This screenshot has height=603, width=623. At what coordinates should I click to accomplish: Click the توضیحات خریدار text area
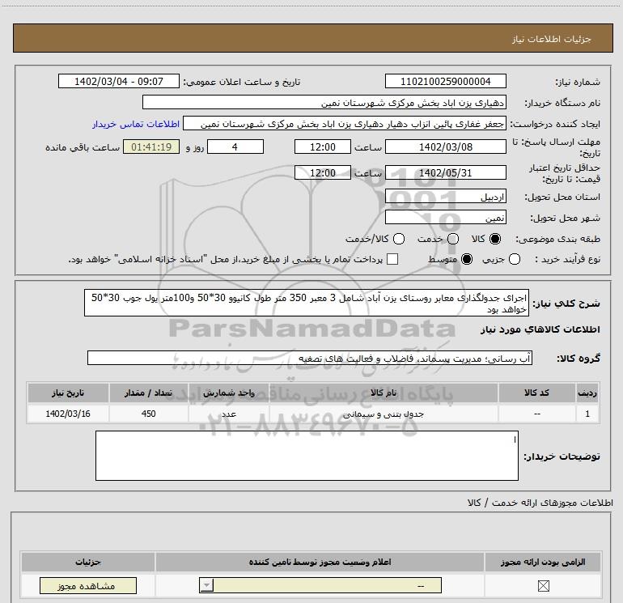(307, 456)
